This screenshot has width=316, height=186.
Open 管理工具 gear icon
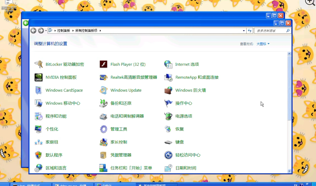(x=103, y=129)
